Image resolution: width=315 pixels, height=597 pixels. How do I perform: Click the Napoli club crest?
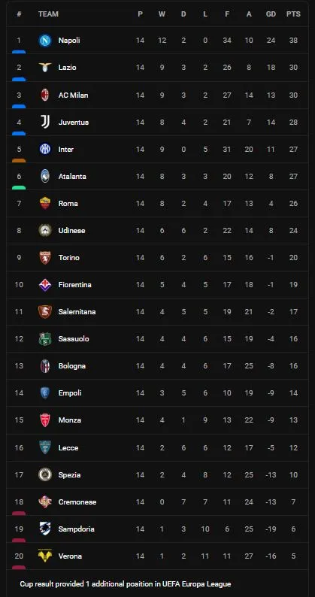pyautogui.click(x=45, y=41)
